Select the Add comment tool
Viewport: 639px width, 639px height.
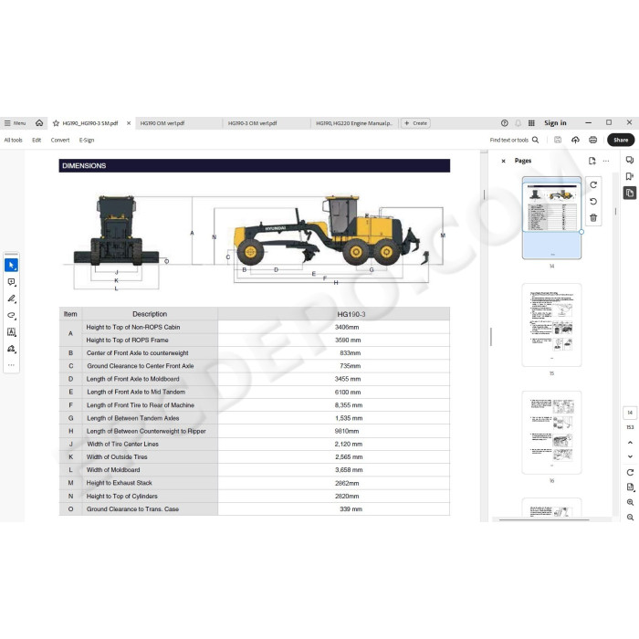click(x=11, y=282)
